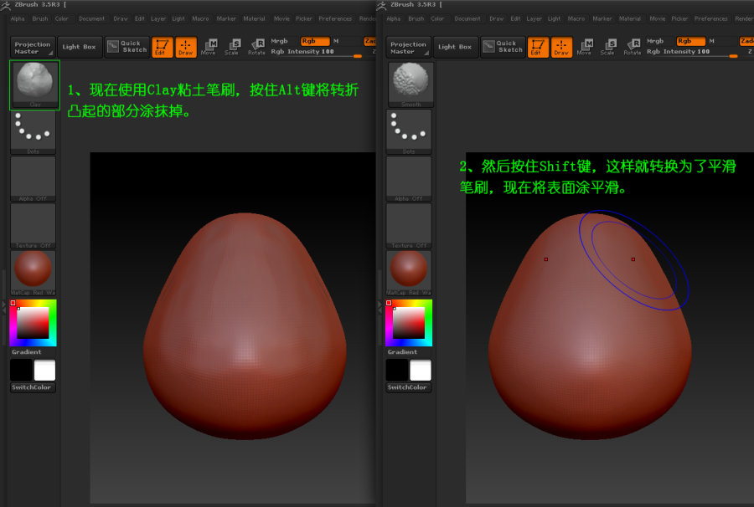Adjust Rgb Intensity slider in right window
754x507 pixels.
pos(691,53)
